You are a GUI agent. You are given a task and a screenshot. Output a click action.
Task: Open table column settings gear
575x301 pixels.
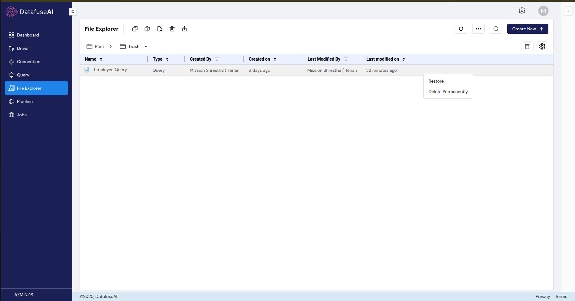point(542,46)
